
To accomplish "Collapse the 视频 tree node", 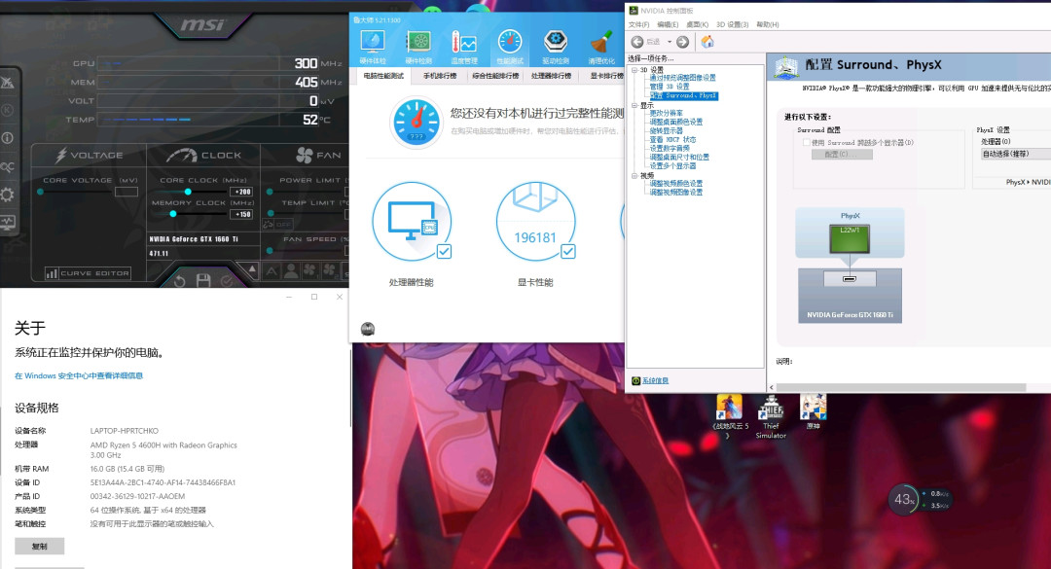I will pos(634,176).
